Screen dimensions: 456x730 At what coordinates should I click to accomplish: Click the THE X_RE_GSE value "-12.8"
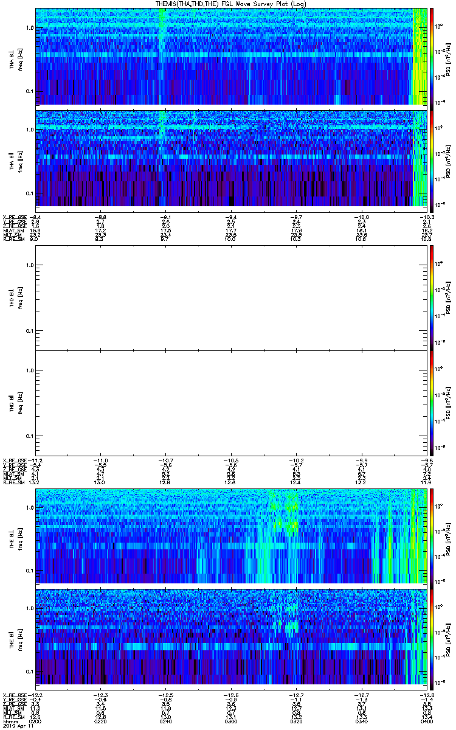tap(428, 695)
